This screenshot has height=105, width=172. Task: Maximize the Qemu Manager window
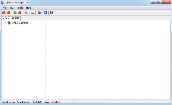[x=159, y=2]
